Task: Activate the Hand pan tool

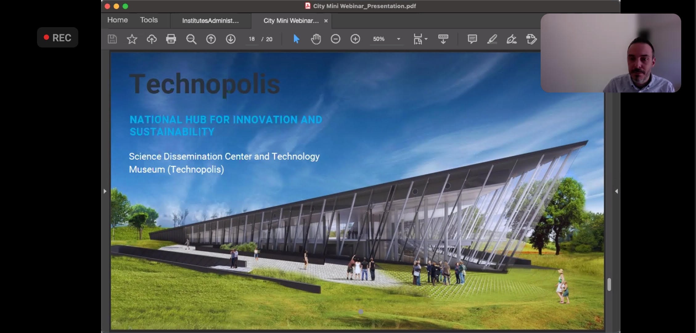Action: click(316, 39)
